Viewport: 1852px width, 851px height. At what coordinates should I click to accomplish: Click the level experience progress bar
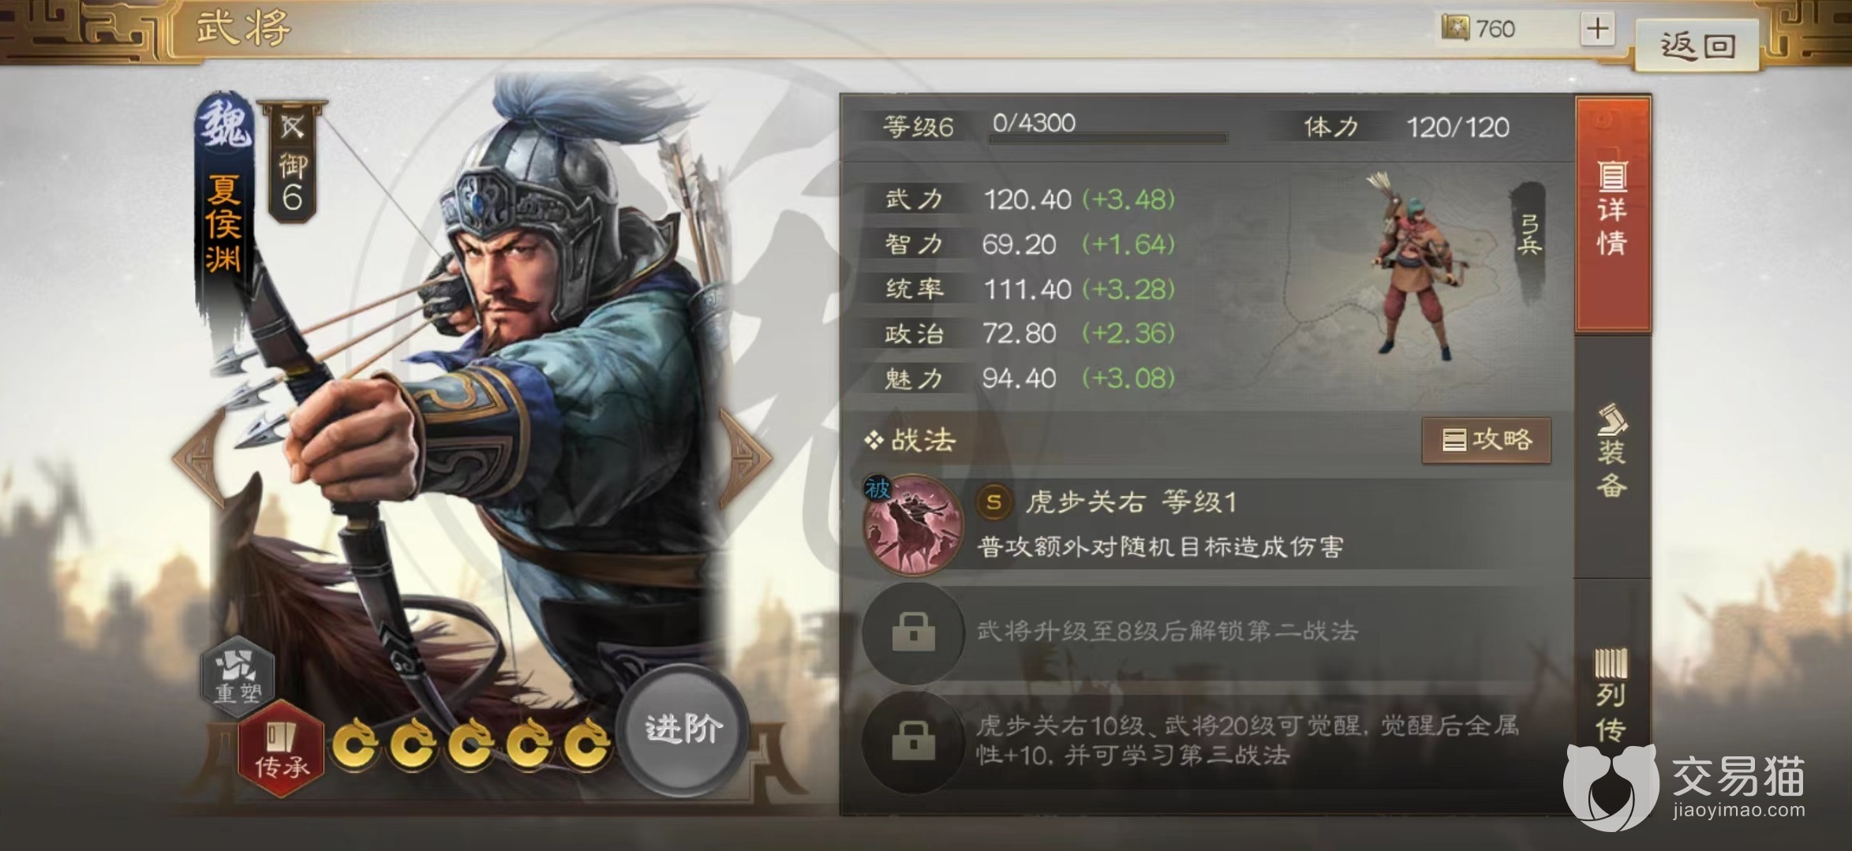pos(1108,138)
